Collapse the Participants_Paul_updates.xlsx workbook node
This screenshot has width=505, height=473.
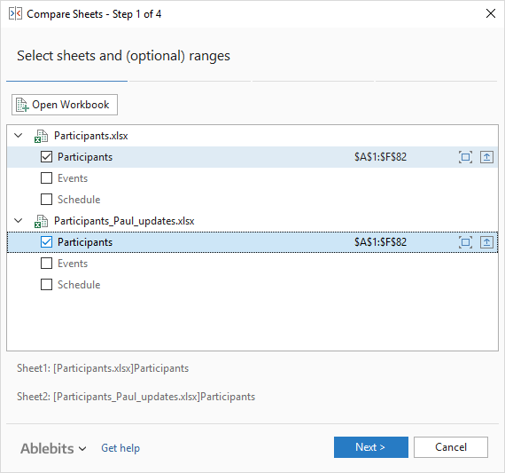pos(19,221)
